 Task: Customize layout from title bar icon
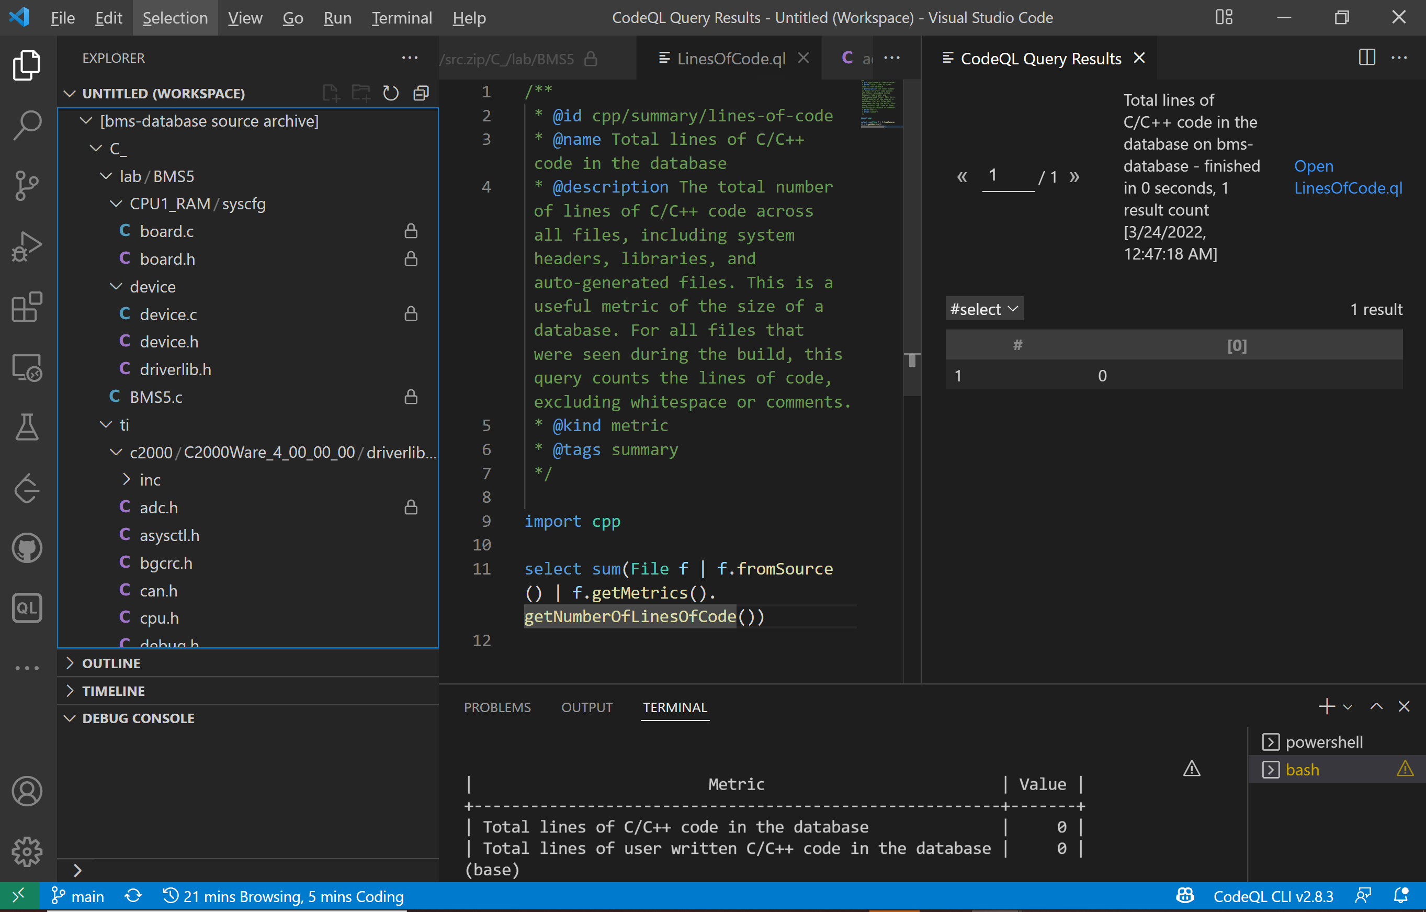[x=1224, y=17]
